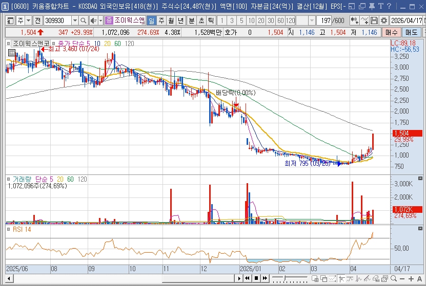Image resolution: width=426 pixels, height=286 pixels.
Task: Select 분 minute period toggle
Action: [192, 20]
